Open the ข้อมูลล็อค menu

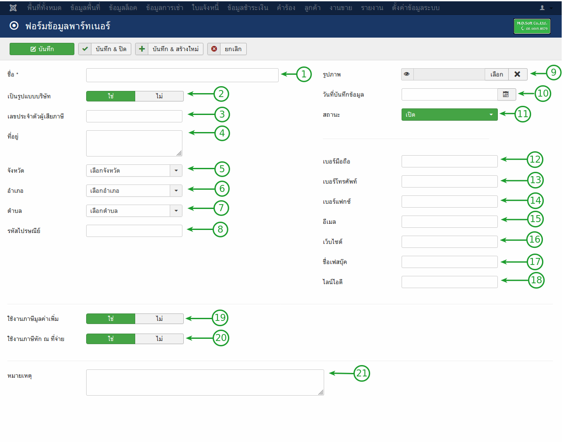click(123, 7)
